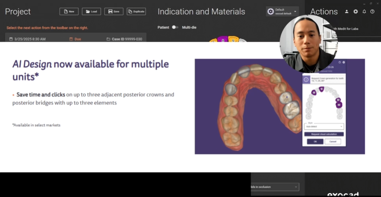Toggle the Patient / Multi-die switch
Image resolution: width=381 pixels, height=197 pixels.
click(x=175, y=27)
